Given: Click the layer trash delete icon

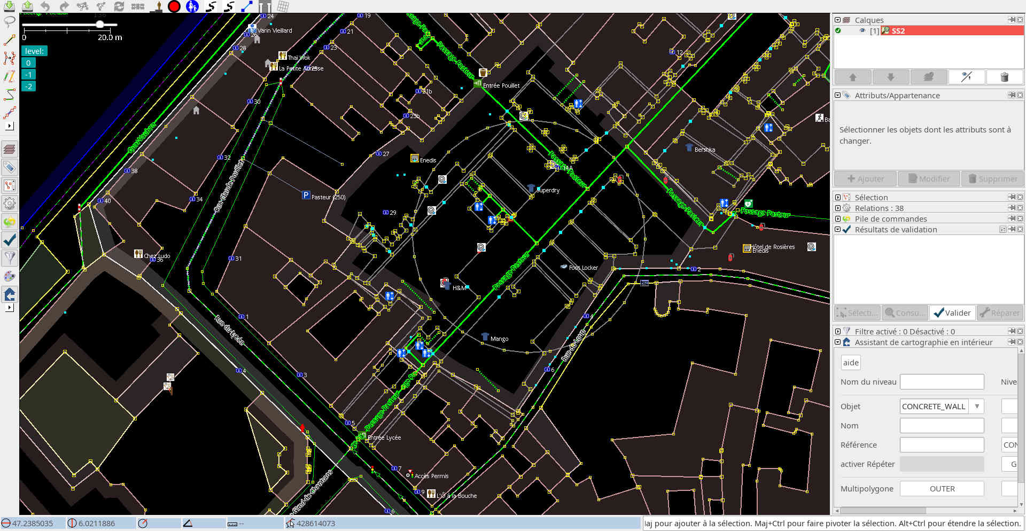Looking at the screenshot, I should coord(1004,77).
